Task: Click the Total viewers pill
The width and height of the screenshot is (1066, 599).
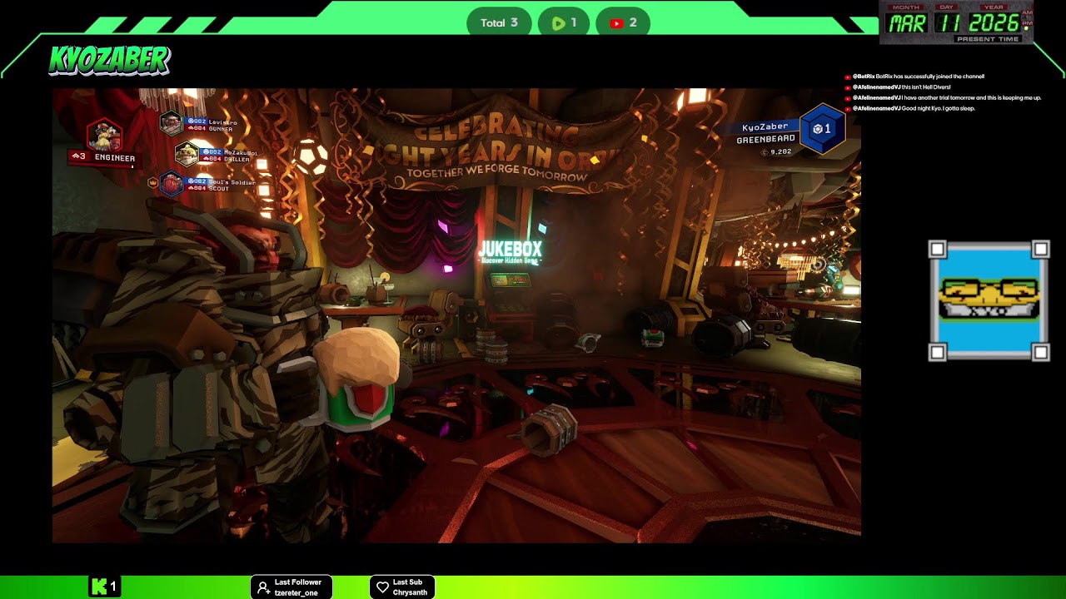Action: pyautogui.click(x=500, y=22)
